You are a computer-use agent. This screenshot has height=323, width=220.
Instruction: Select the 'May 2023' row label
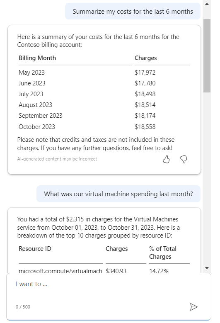pos(31,73)
